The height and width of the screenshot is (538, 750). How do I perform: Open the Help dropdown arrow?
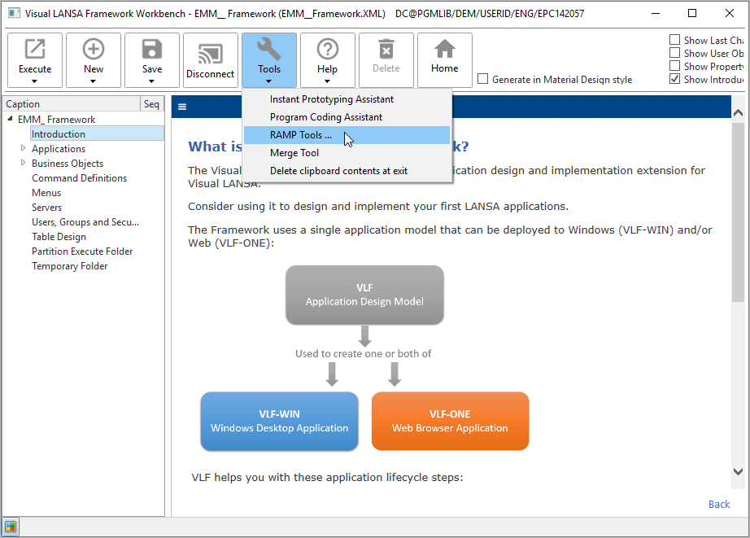[327, 81]
